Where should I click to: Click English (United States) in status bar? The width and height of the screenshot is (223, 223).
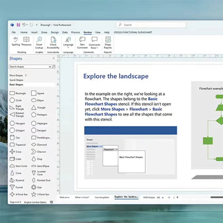tap(35, 202)
